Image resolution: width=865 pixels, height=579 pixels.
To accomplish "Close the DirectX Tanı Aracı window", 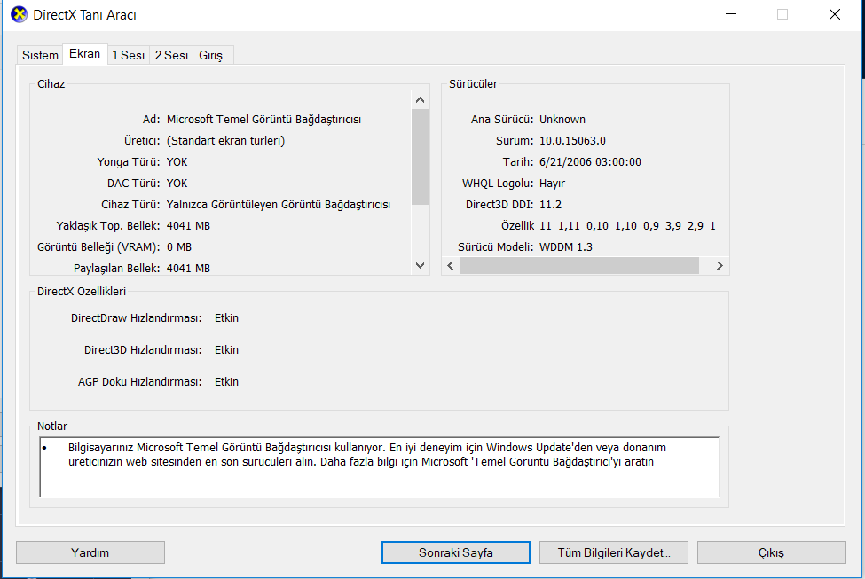I will (835, 14).
